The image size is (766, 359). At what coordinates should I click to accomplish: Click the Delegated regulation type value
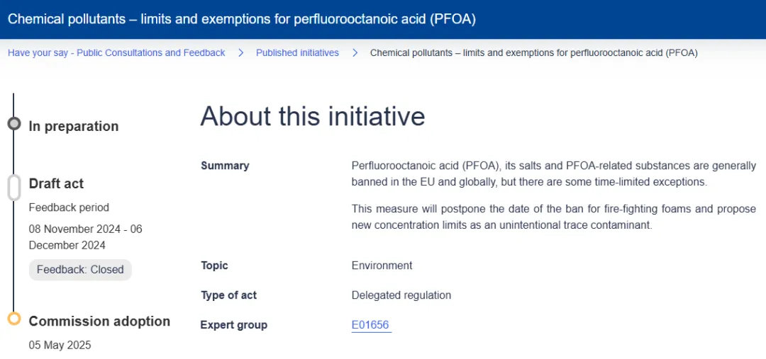click(401, 295)
